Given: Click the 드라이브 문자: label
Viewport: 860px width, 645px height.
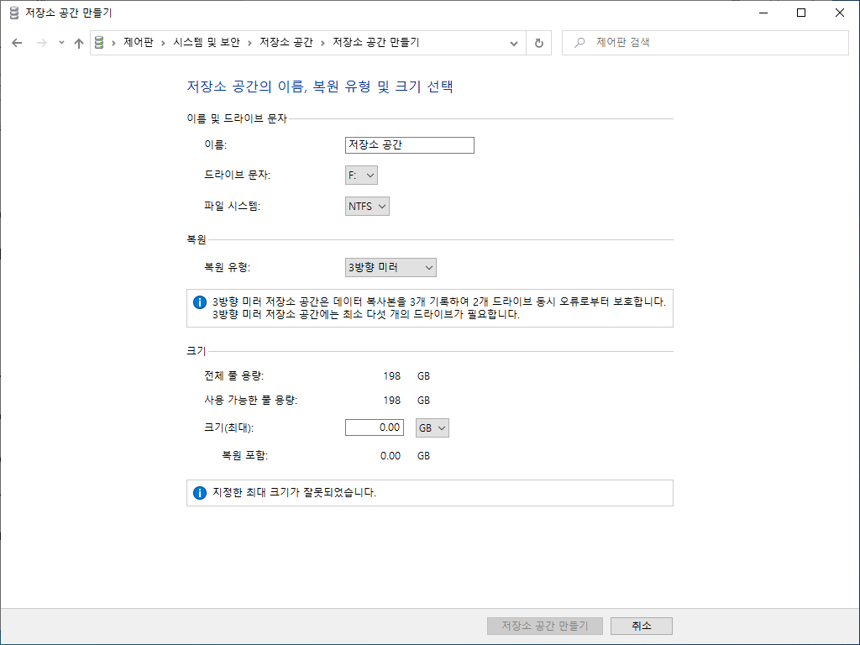Looking at the screenshot, I should coord(237,175).
